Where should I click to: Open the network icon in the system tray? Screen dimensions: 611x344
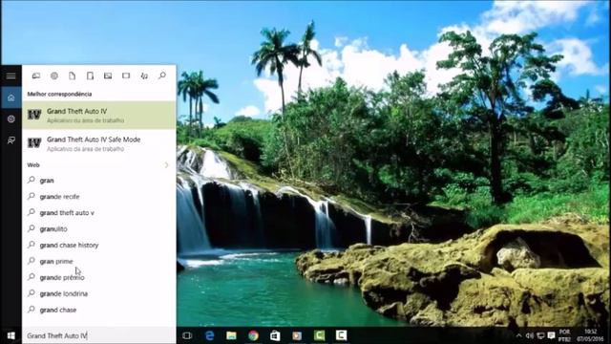pos(540,335)
